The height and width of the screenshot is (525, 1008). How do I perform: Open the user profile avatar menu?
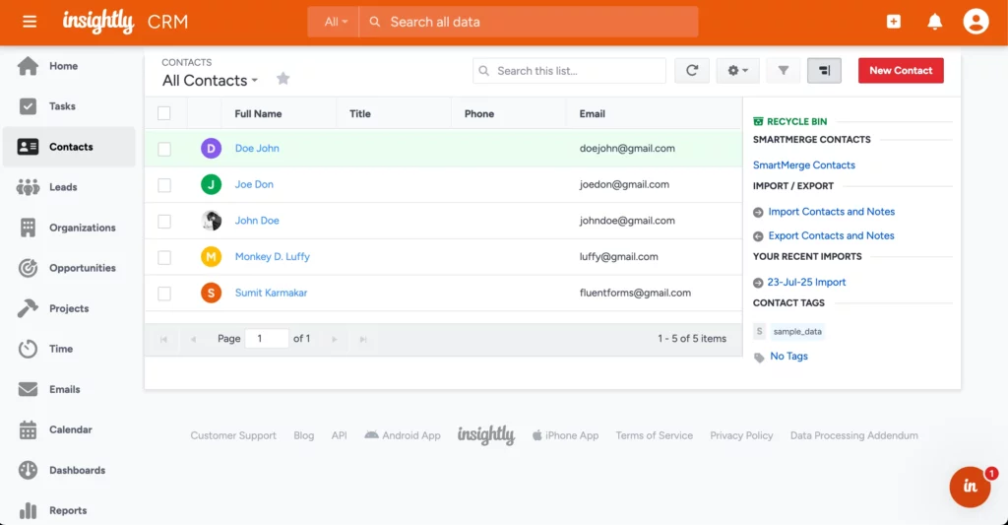976,22
